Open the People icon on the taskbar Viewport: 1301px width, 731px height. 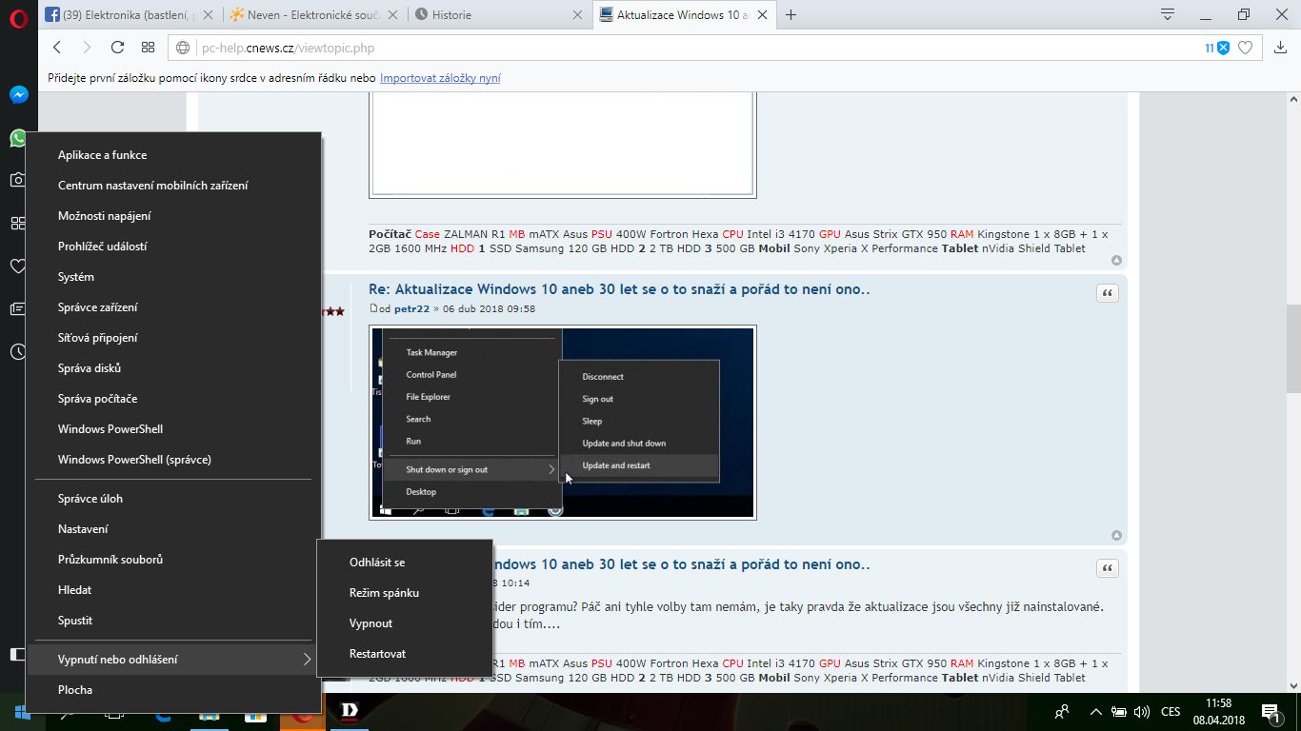coord(1062,712)
